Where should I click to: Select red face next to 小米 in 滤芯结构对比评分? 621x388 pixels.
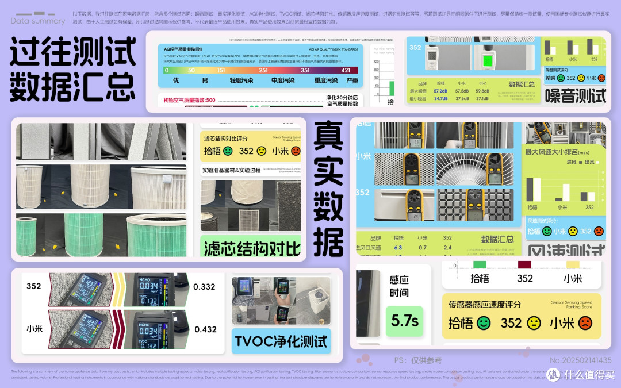tap(296, 151)
